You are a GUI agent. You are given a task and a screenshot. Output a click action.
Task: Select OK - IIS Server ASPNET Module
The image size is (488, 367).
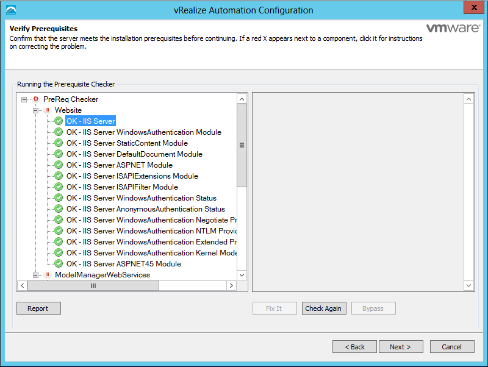coord(119,165)
